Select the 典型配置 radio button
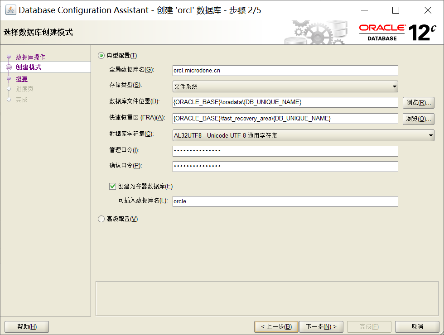 [x=101, y=55]
